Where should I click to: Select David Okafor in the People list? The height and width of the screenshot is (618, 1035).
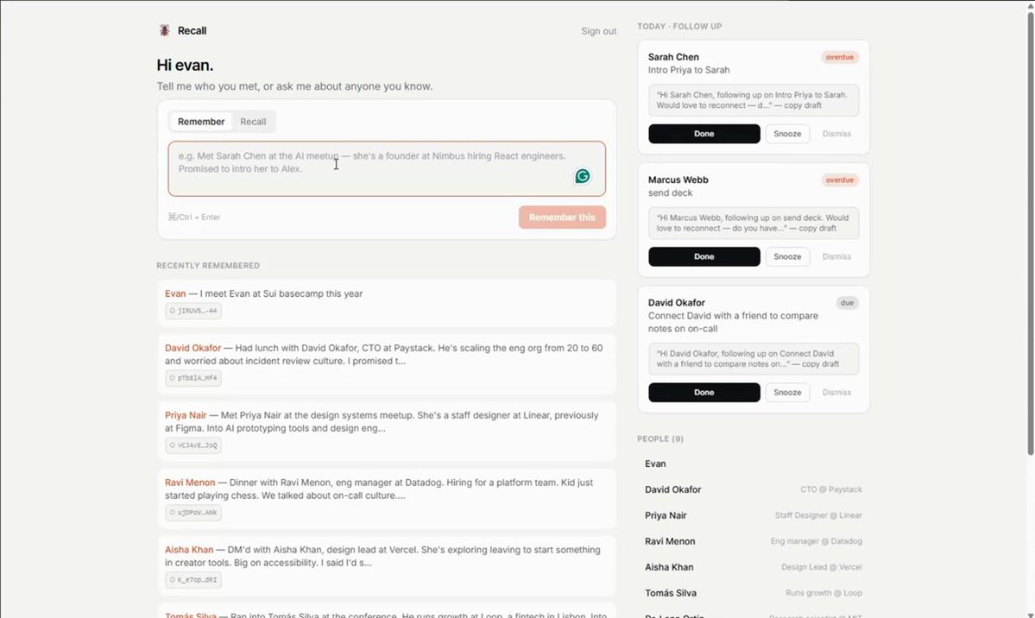pos(753,489)
